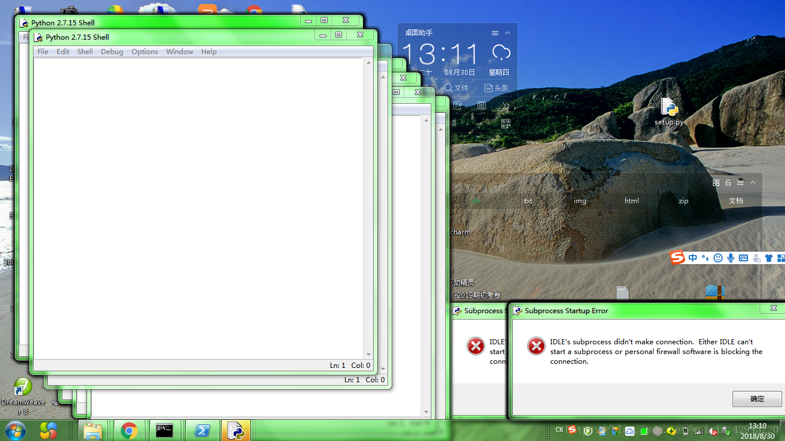Select the back Python 2.7.15 Shell title bar
785x441 pixels.
159,22
